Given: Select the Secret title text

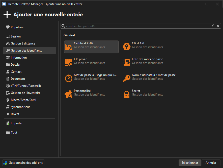Looking at the screenshot, I should pyautogui.click(x=136, y=91).
